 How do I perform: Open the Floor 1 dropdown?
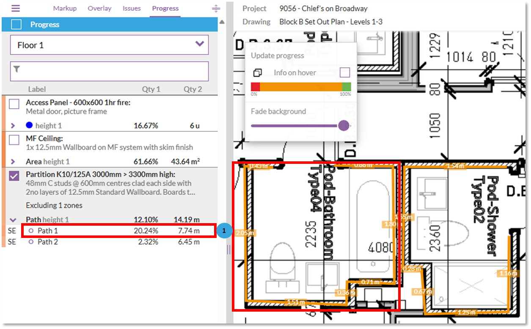click(199, 44)
